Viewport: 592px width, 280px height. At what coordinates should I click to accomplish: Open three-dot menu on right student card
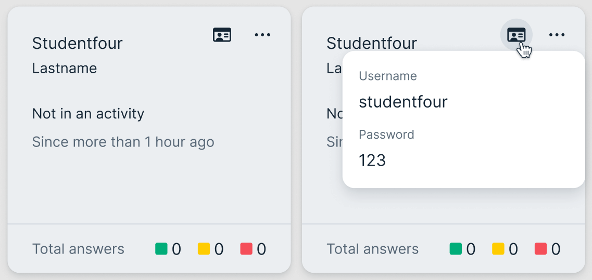click(x=557, y=35)
